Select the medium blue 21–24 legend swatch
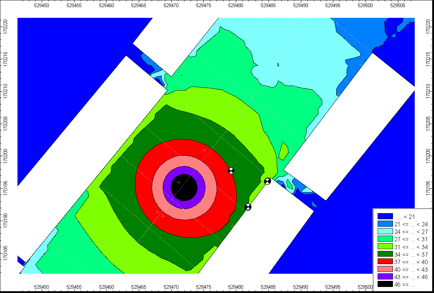The width and height of the screenshot is (434, 293). tap(385, 224)
